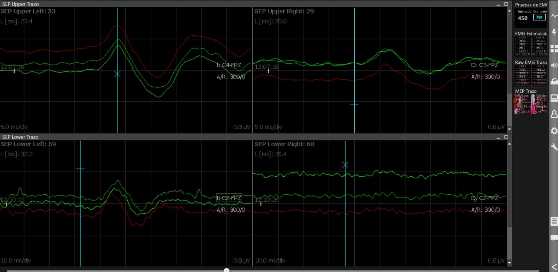558x272 pixels.
Task: Click the printer icon in sidebar
Action: (x=554, y=81)
